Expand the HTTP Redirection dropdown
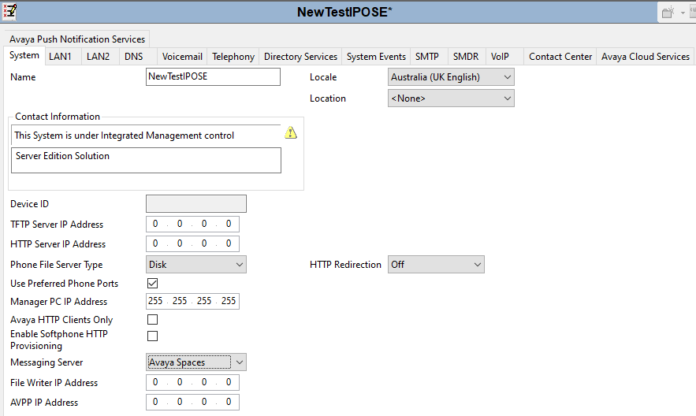The image size is (696, 416). [436, 264]
